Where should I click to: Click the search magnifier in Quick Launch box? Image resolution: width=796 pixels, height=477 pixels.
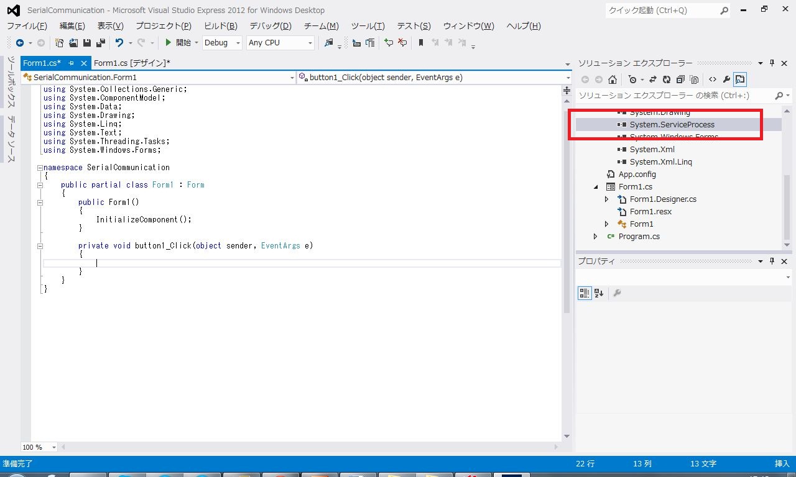point(724,11)
